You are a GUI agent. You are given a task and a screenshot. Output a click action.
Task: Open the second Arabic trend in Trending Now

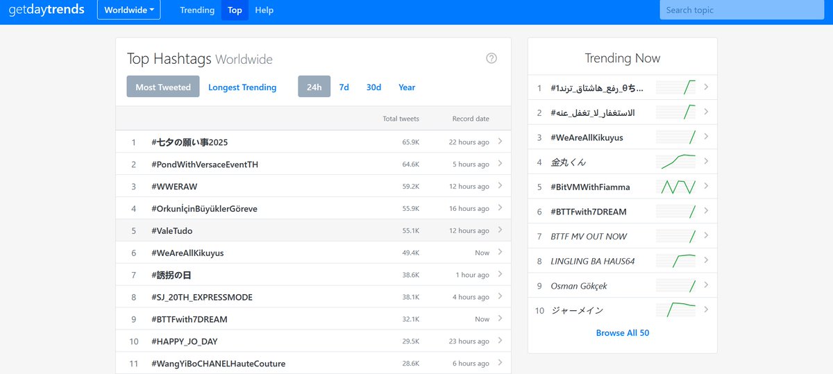click(x=592, y=112)
